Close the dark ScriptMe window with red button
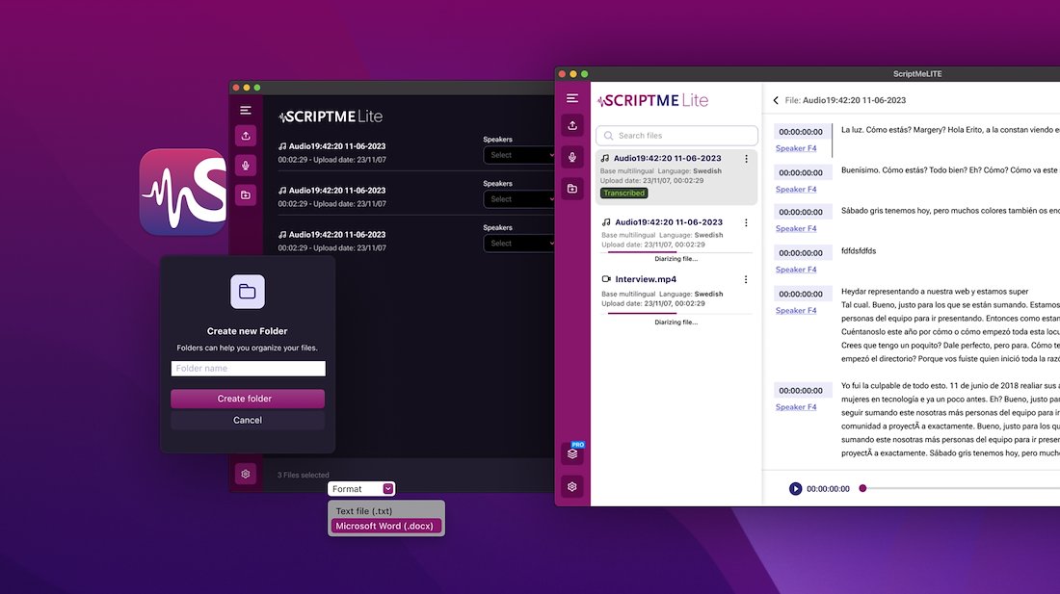This screenshot has width=1060, height=594. point(236,88)
